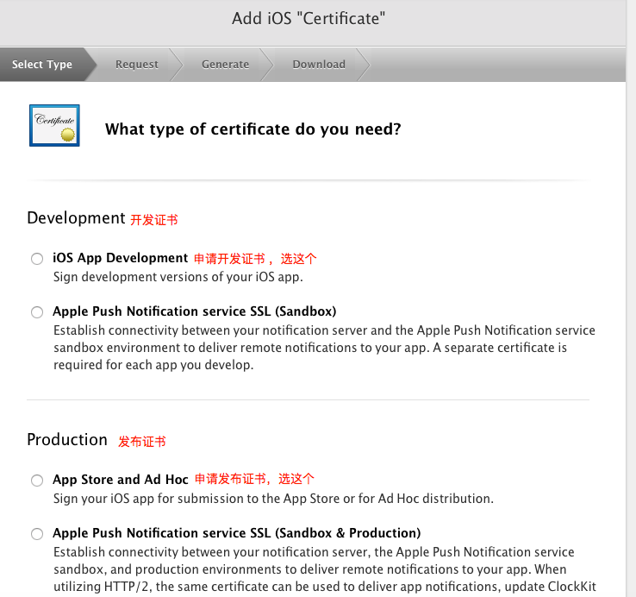This screenshot has height=597, width=636.
Task: Click the Apple Push Notification service SSL (Sandbox) label
Action: pyautogui.click(x=194, y=311)
